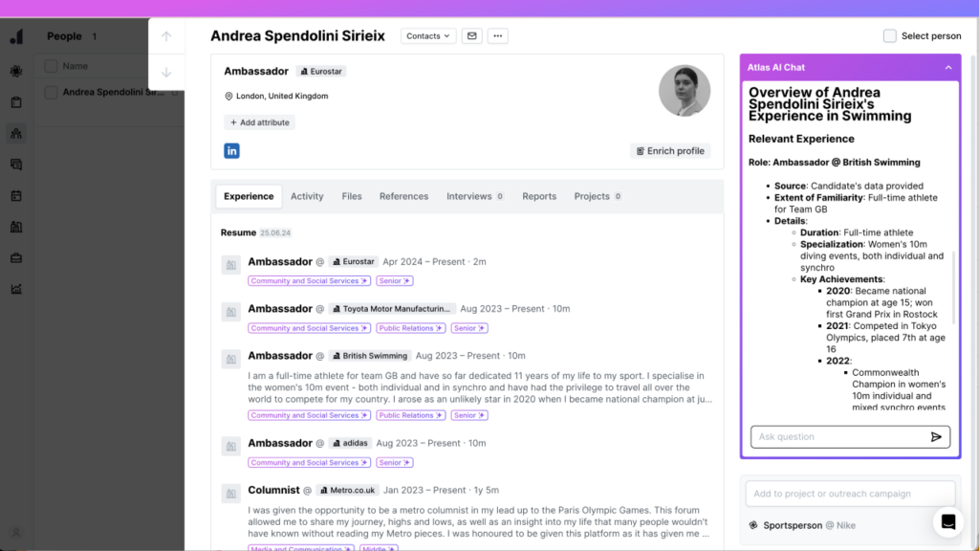Click the company logo at sidebar top

click(16, 36)
